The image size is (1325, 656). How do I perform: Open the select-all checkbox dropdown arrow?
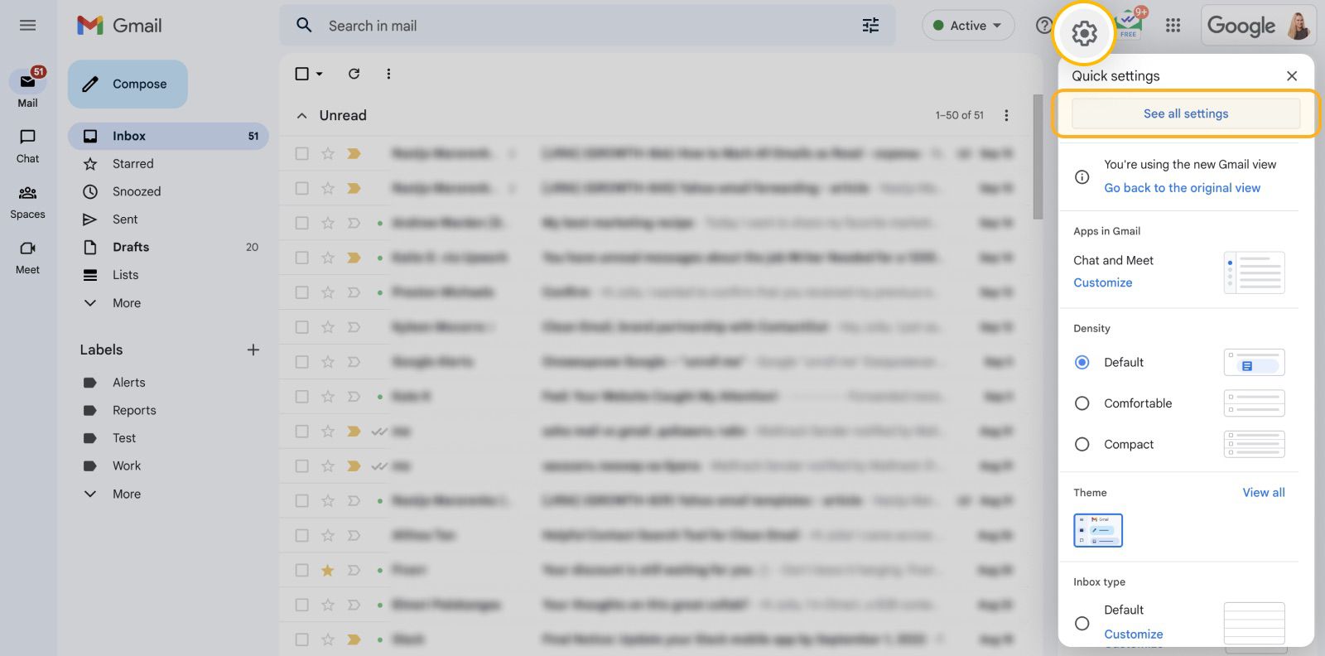pyautogui.click(x=320, y=74)
